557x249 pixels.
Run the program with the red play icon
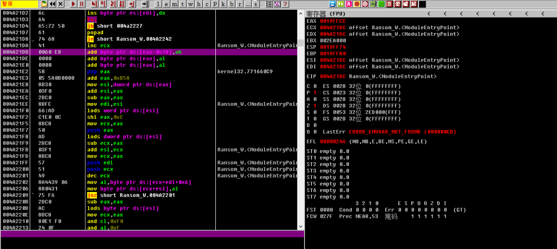73,4
